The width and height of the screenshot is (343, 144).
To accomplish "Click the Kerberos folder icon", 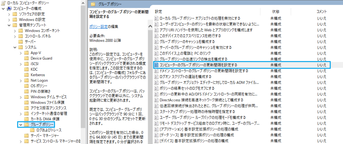I will (26, 75).
